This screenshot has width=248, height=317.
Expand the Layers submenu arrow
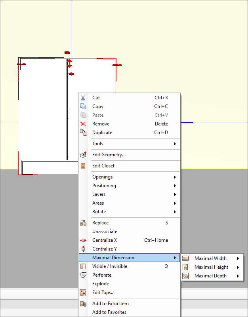pos(175,194)
